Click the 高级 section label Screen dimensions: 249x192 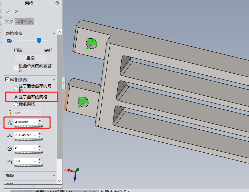[10, 175]
